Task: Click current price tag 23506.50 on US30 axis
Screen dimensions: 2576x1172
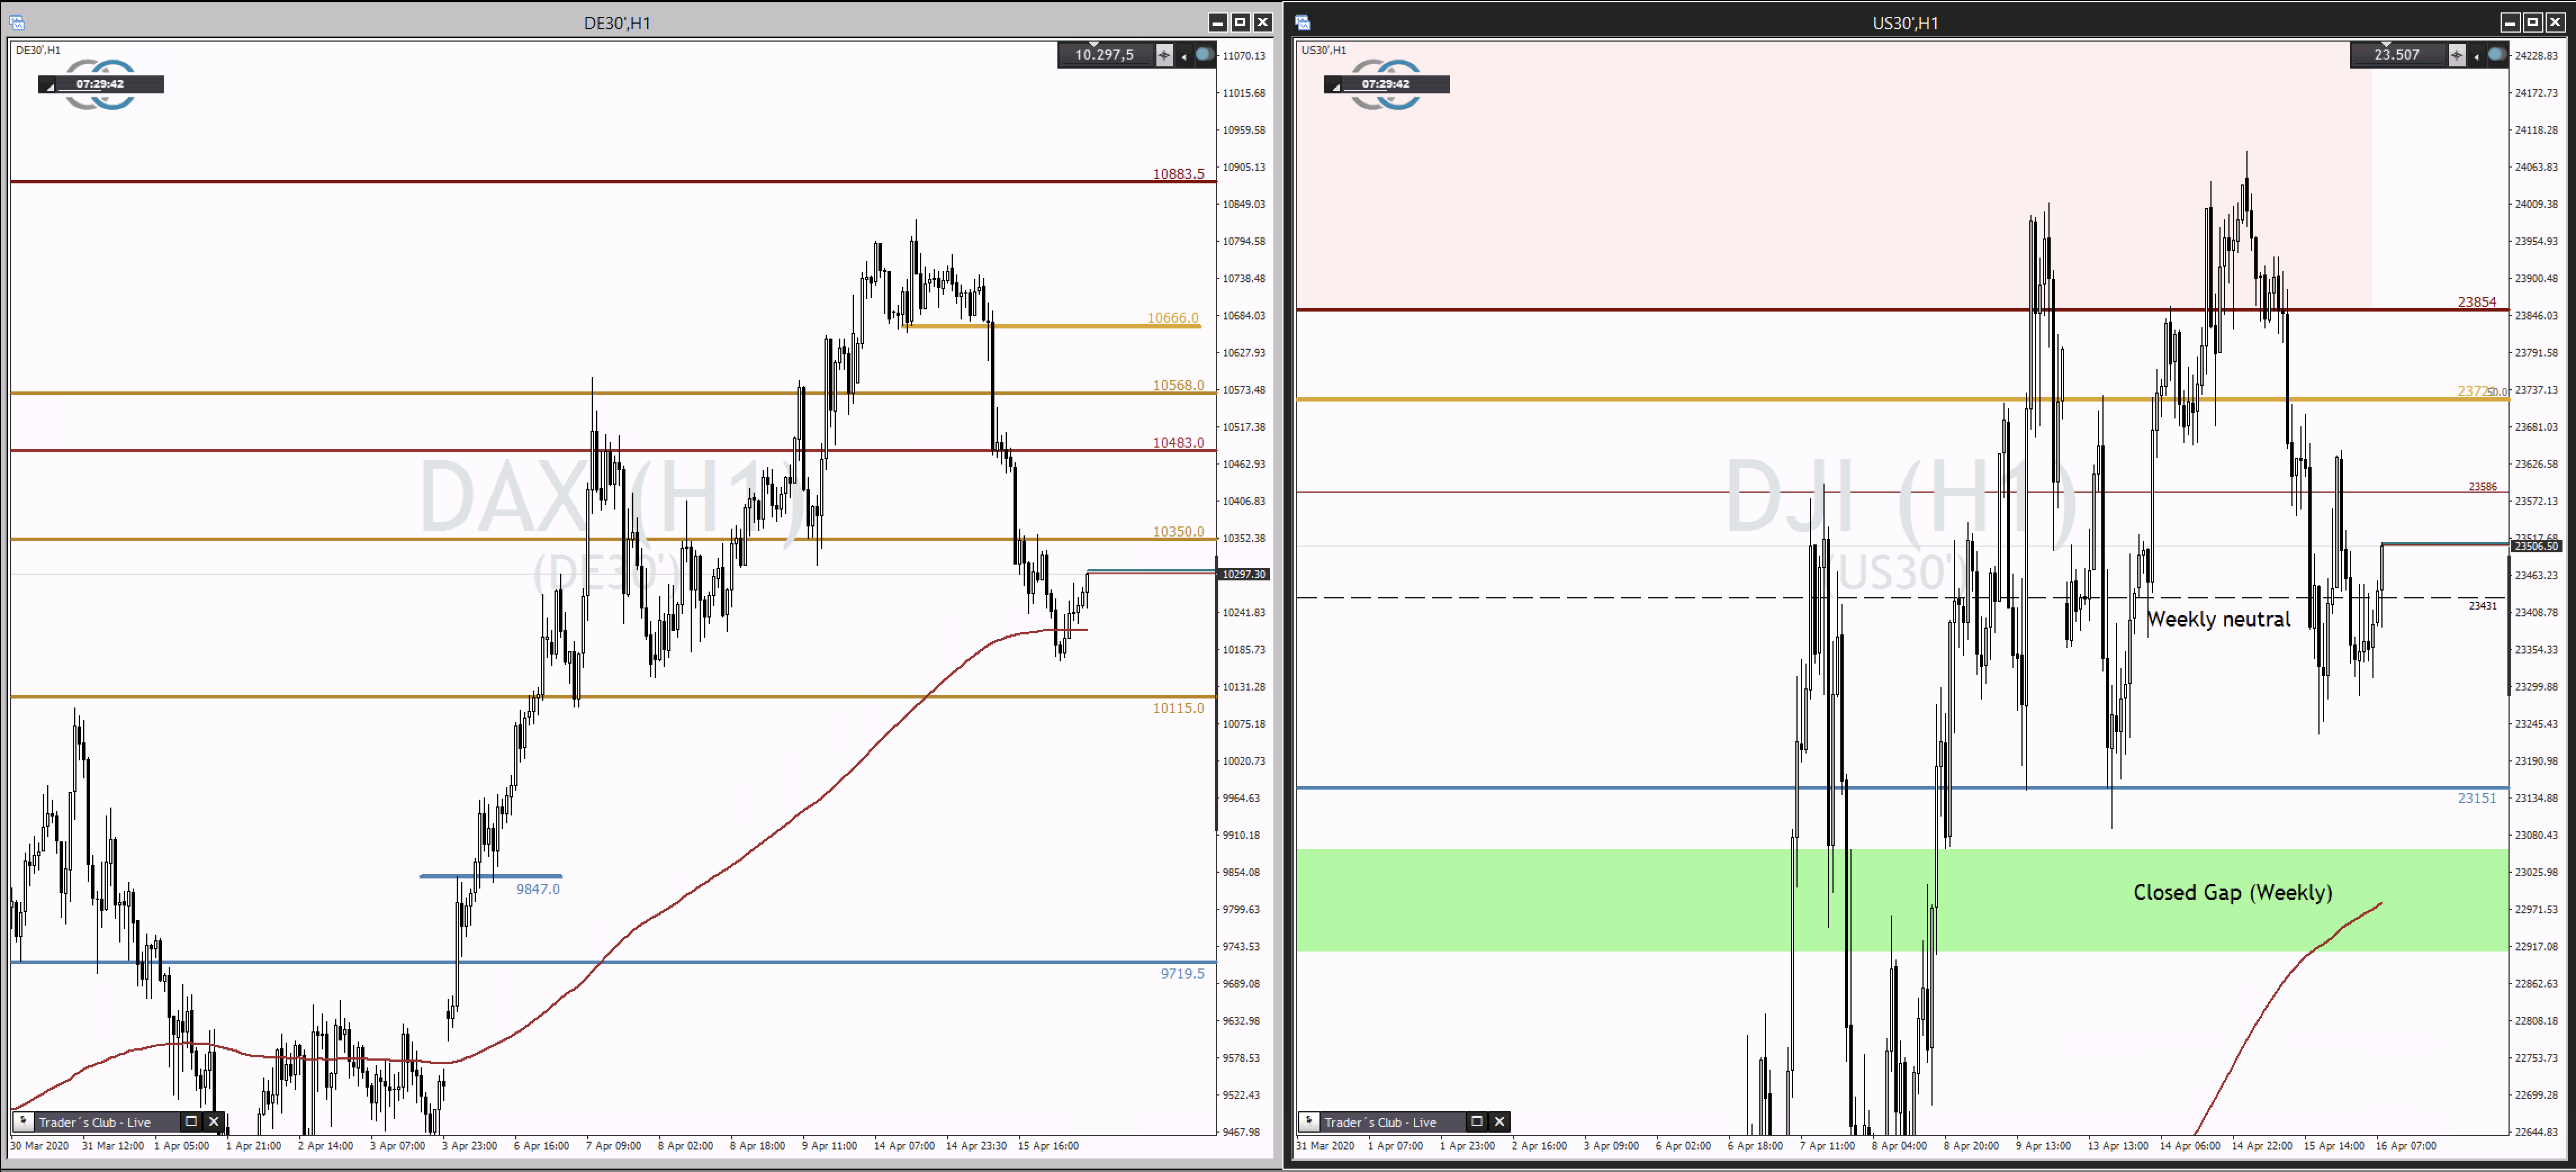Action: [x=2537, y=546]
